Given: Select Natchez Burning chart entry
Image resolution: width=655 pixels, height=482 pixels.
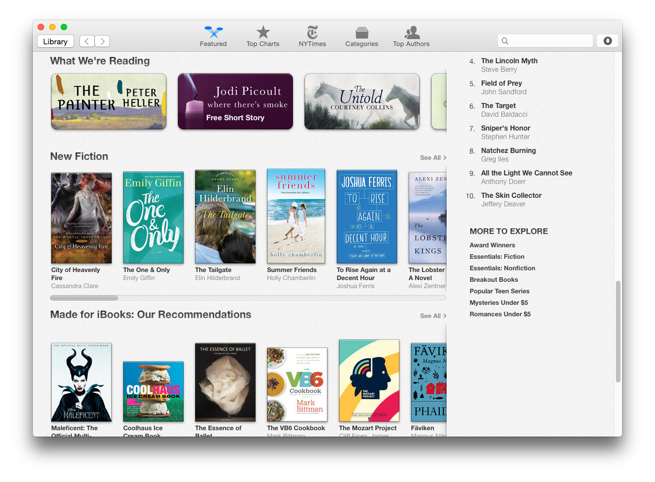Looking at the screenshot, I should (508, 151).
